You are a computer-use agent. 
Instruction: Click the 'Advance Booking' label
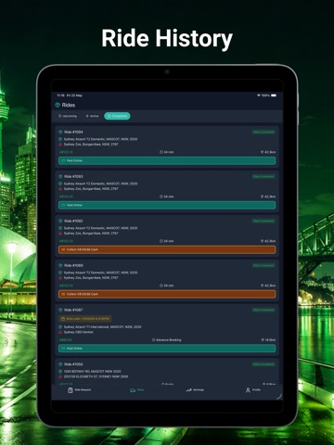[169, 340]
